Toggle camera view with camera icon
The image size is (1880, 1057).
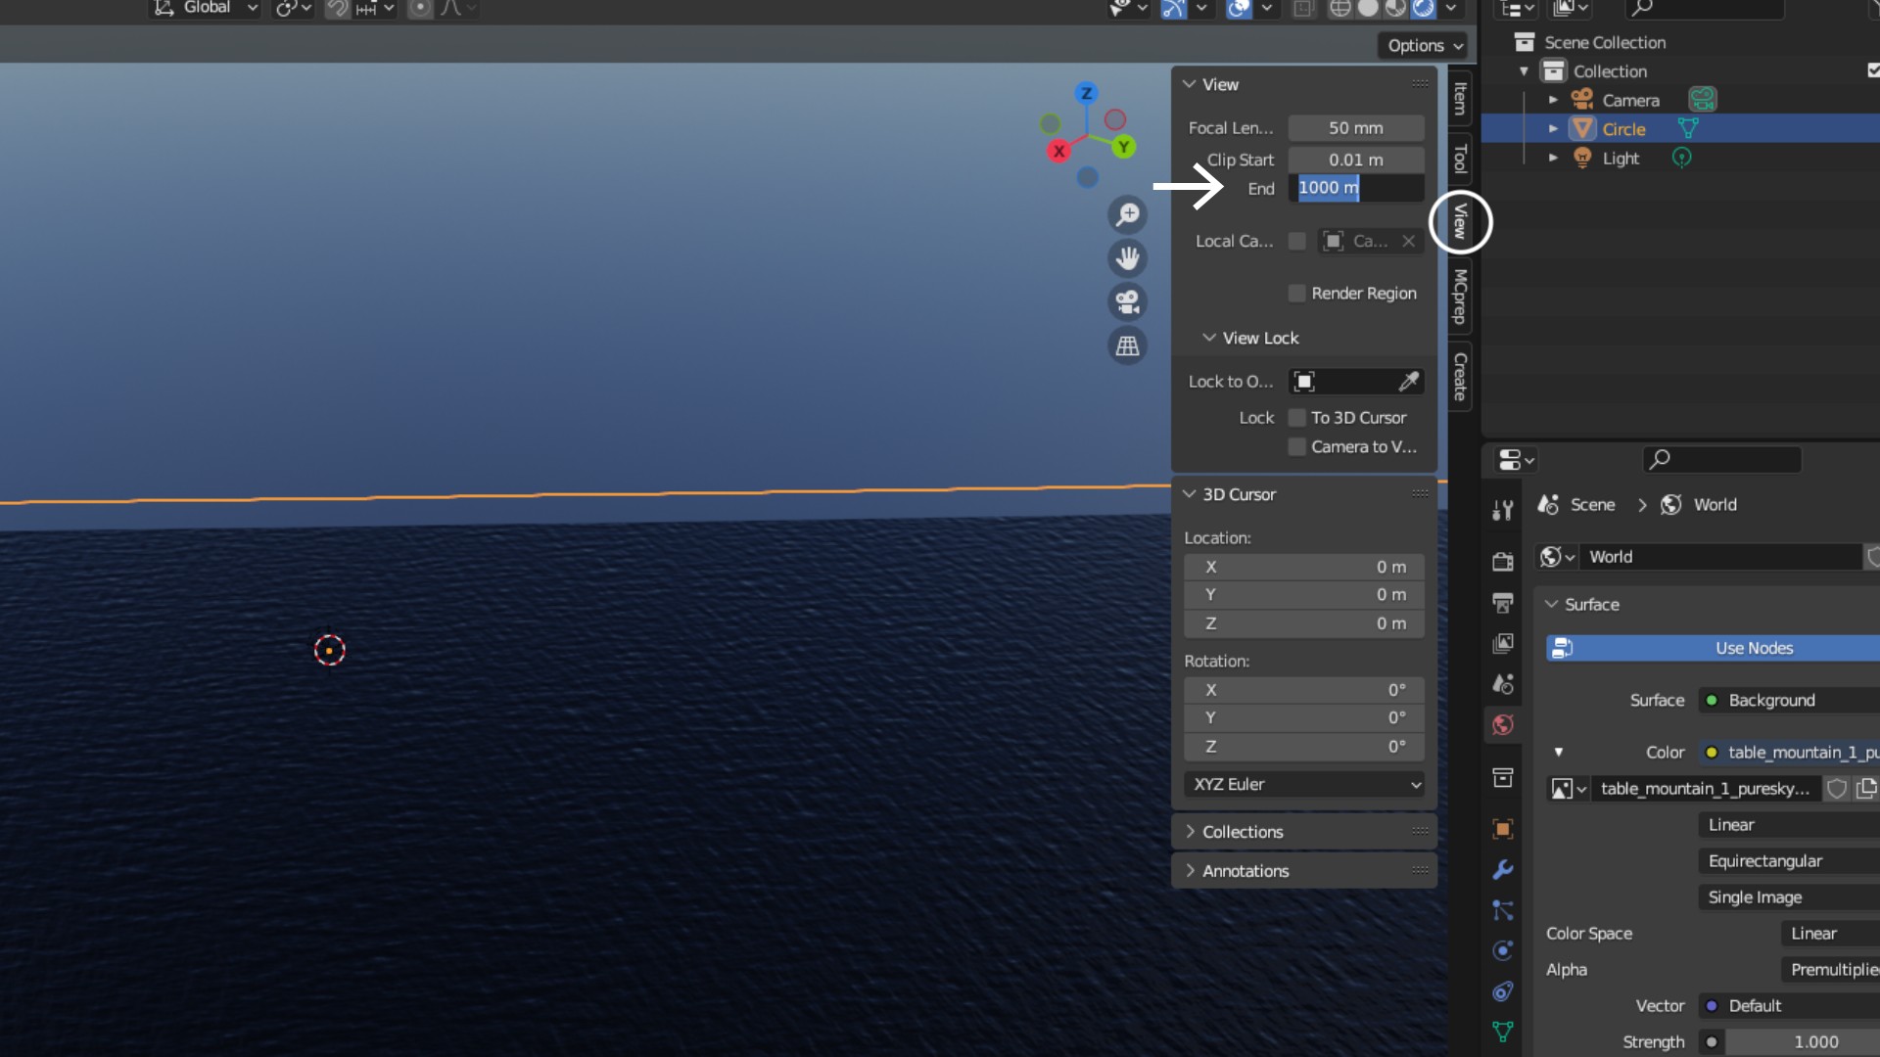(1128, 301)
